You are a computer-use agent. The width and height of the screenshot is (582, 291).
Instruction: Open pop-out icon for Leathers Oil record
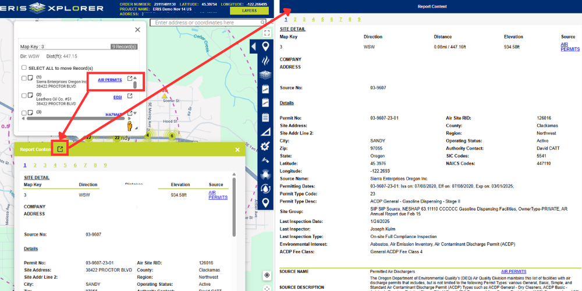click(x=130, y=97)
